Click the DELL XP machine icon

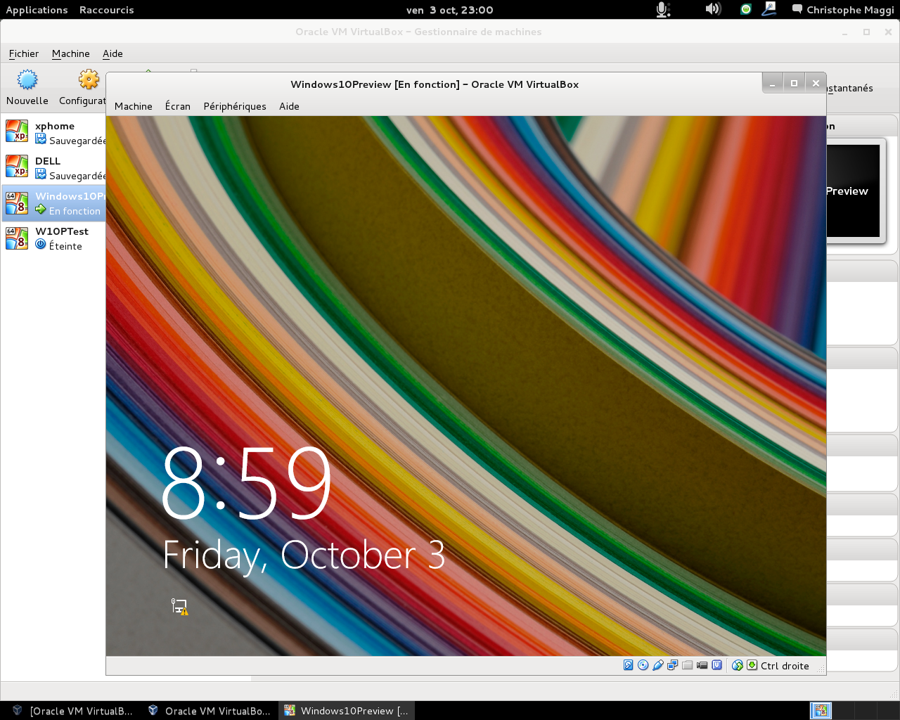click(17, 166)
